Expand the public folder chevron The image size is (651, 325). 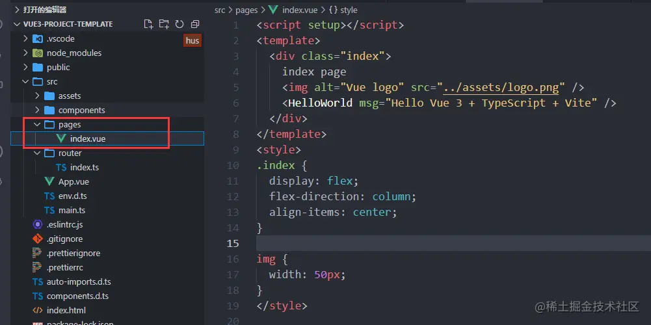tap(26, 67)
